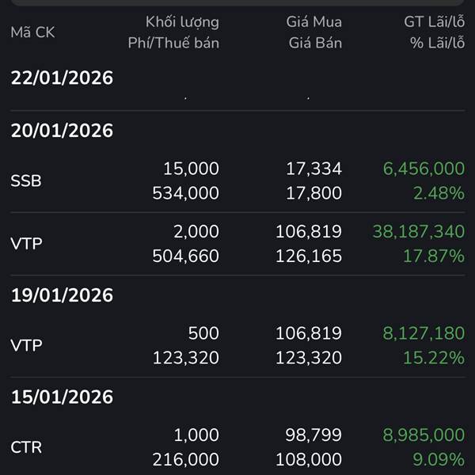Tap the % Lãi/lỗ header label
Screen dimensions: 475x475
tap(437, 43)
